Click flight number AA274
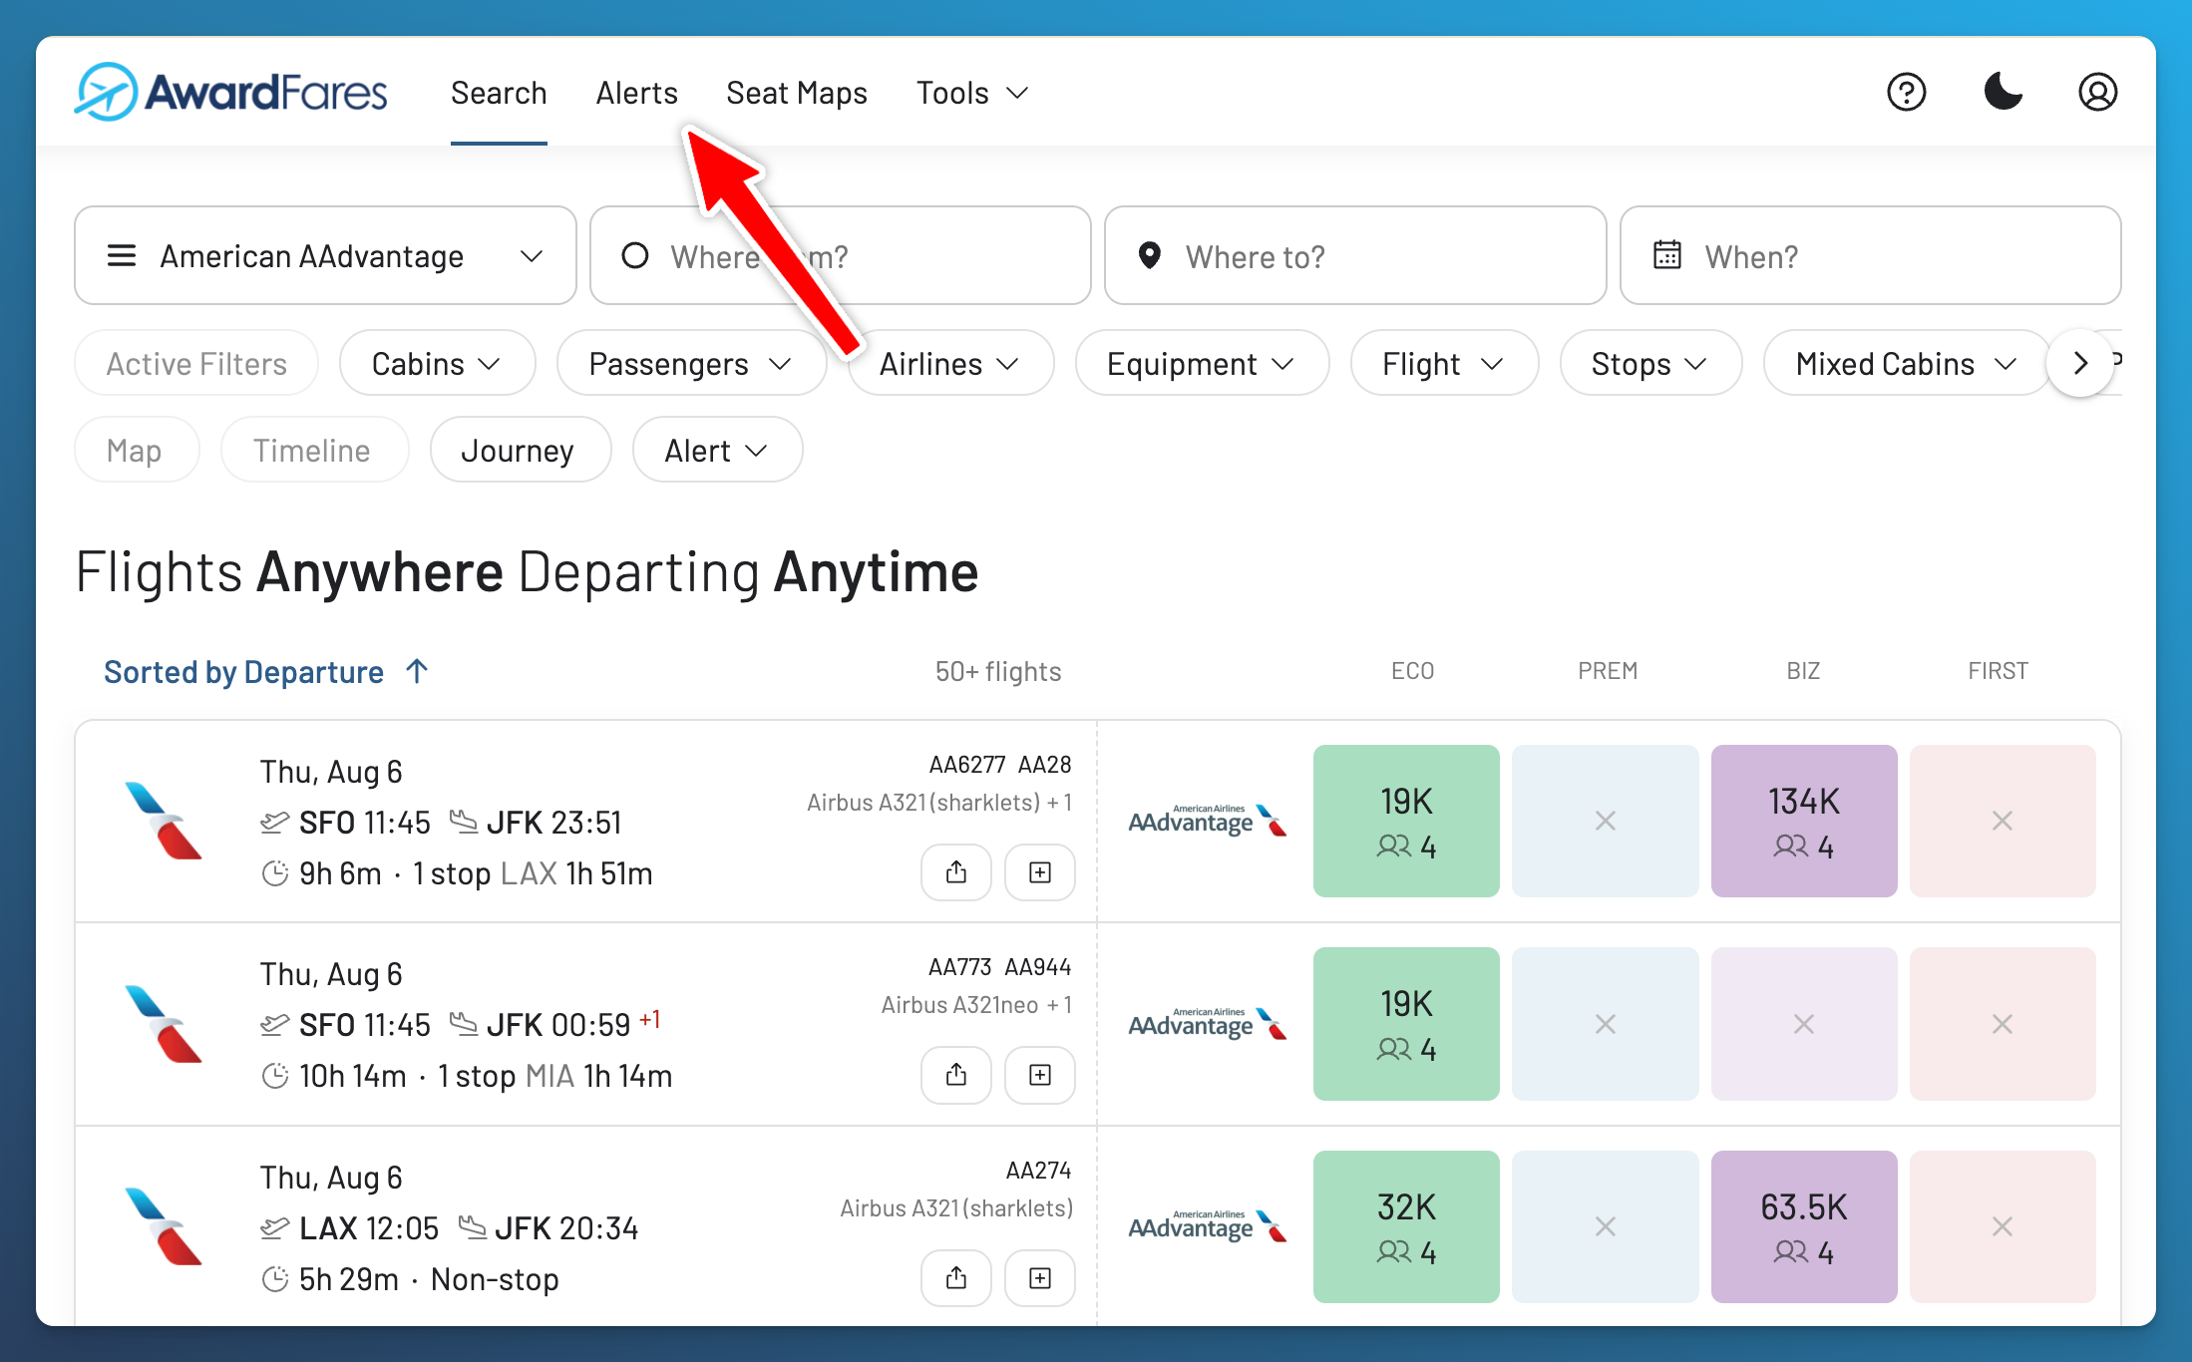Viewport: 2192px width, 1362px height. tap(1038, 1170)
